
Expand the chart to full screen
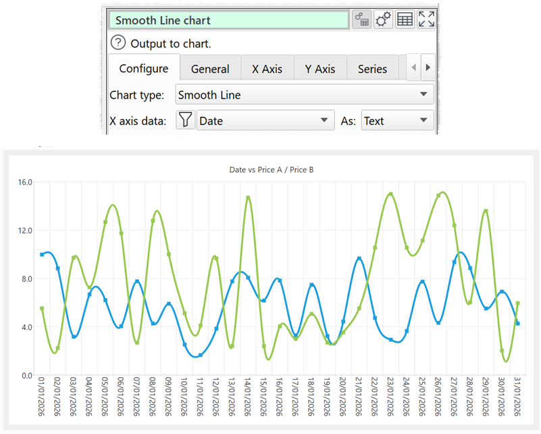point(426,19)
